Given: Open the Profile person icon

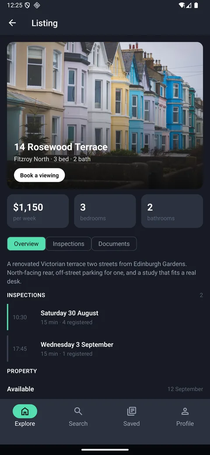Looking at the screenshot, I should tap(185, 411).
